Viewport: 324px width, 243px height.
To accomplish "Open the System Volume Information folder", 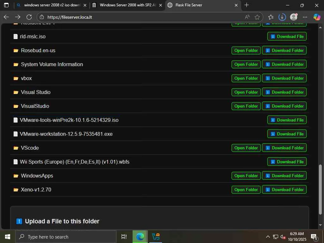I will (x=246, y=64).
